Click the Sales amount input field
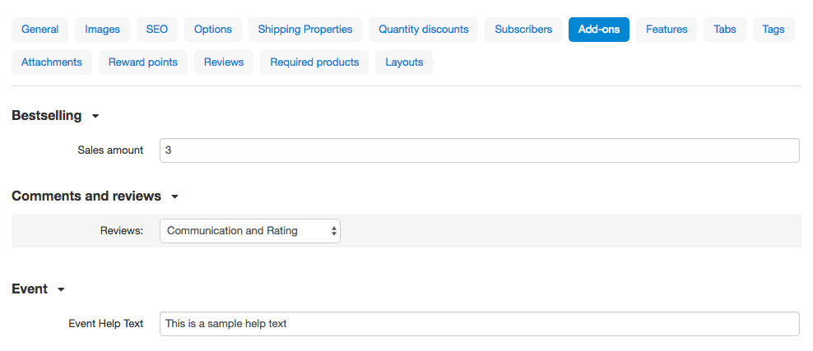Screen dimensions: 813x351 [479, 150]
